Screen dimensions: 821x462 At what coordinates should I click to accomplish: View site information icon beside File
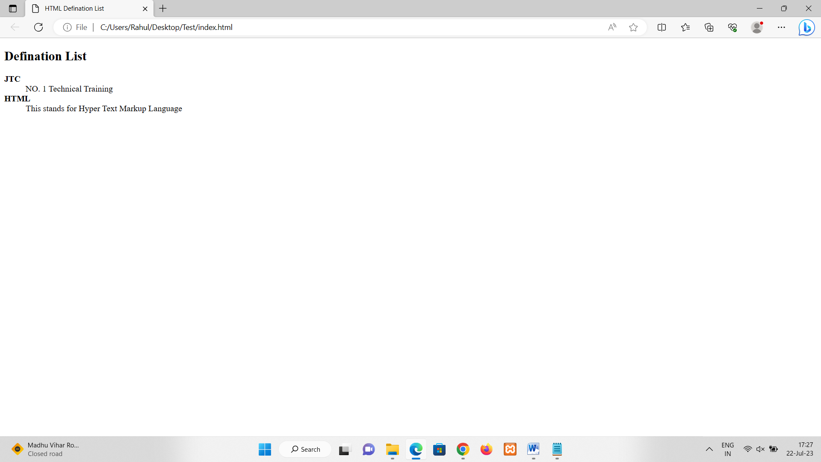[67, 27]
